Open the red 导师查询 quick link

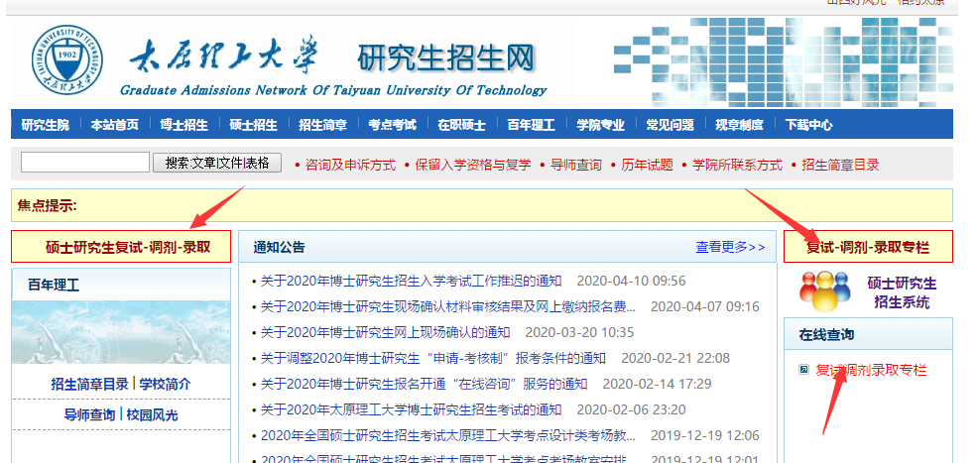point(575,166)
